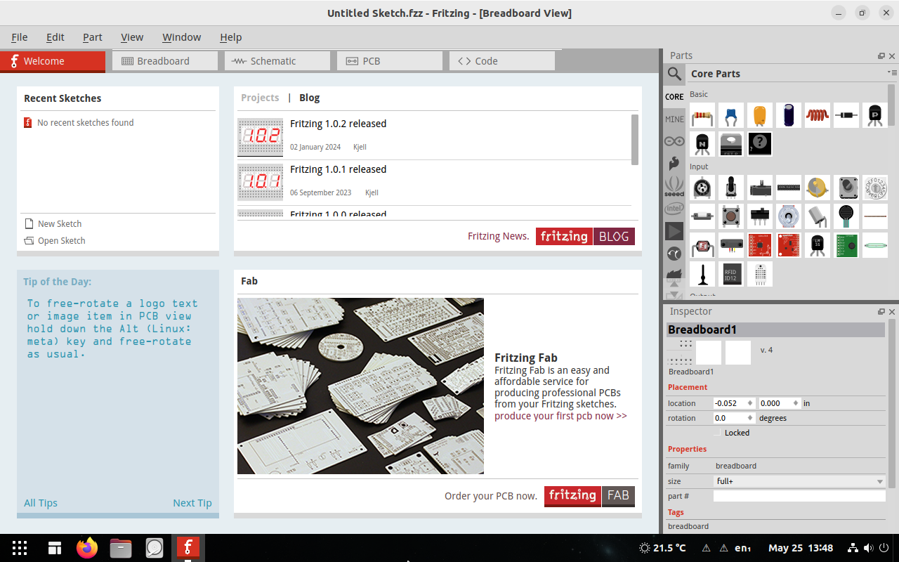Select the pushbutton part in Input
The height and width of the screenshot is (562, 899).
click(x=730, y=216)
